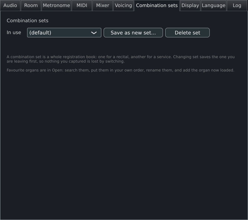248x220 pixels.
Task: Click the combination set explanation paragraph
Action: tap(121, 59)
